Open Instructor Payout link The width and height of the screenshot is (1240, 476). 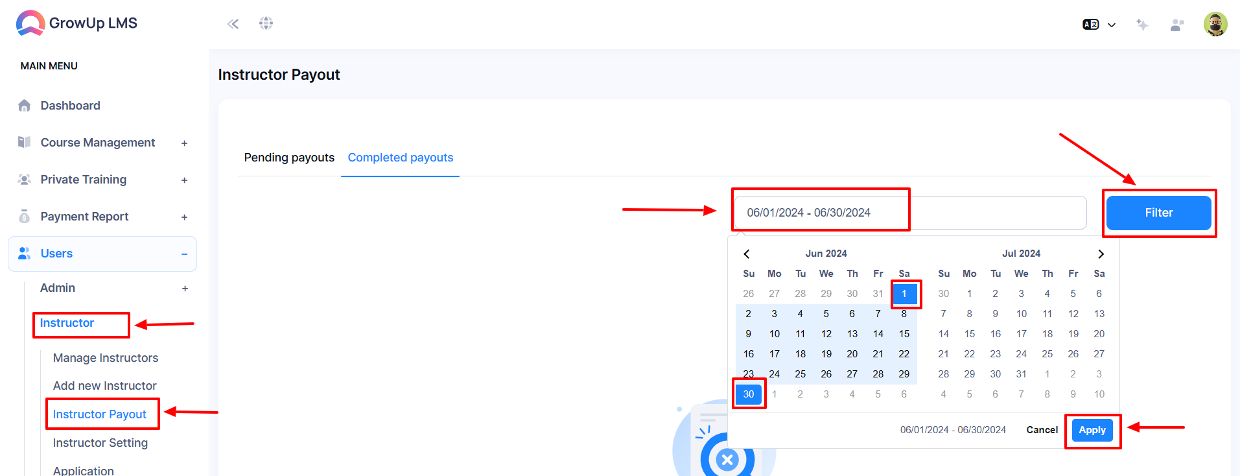pos(100,414)
